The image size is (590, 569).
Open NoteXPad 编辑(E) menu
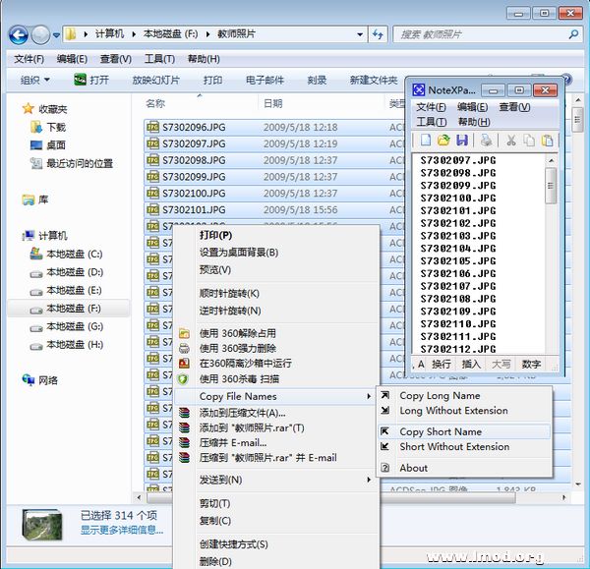(473, 107)
